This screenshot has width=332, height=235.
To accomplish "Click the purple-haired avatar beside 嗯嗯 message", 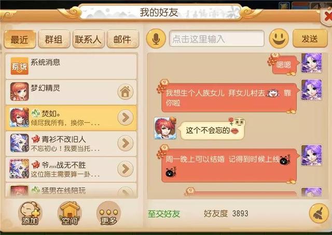I will 311,63.
